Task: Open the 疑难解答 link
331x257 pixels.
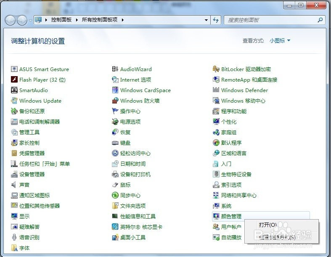Action: 29,227
